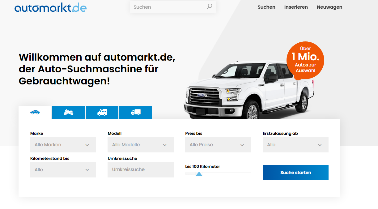Expand the Erstzulassung ab dropdown
The height and width of the screenshot is (209, 378).
tap(295, 145)
